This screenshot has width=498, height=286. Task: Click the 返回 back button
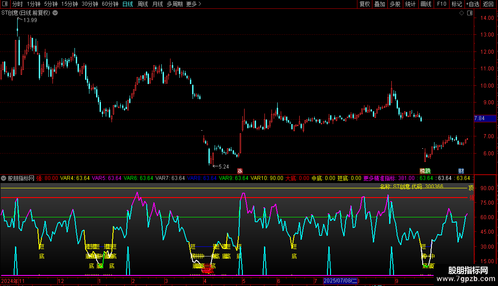[488, 4]
